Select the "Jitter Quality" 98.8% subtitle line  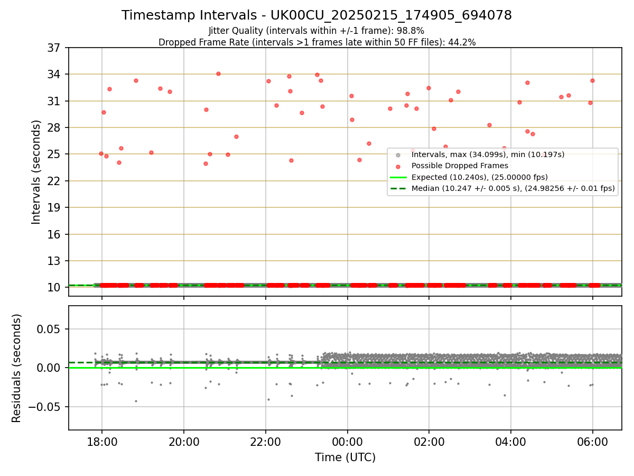[317, 31]
